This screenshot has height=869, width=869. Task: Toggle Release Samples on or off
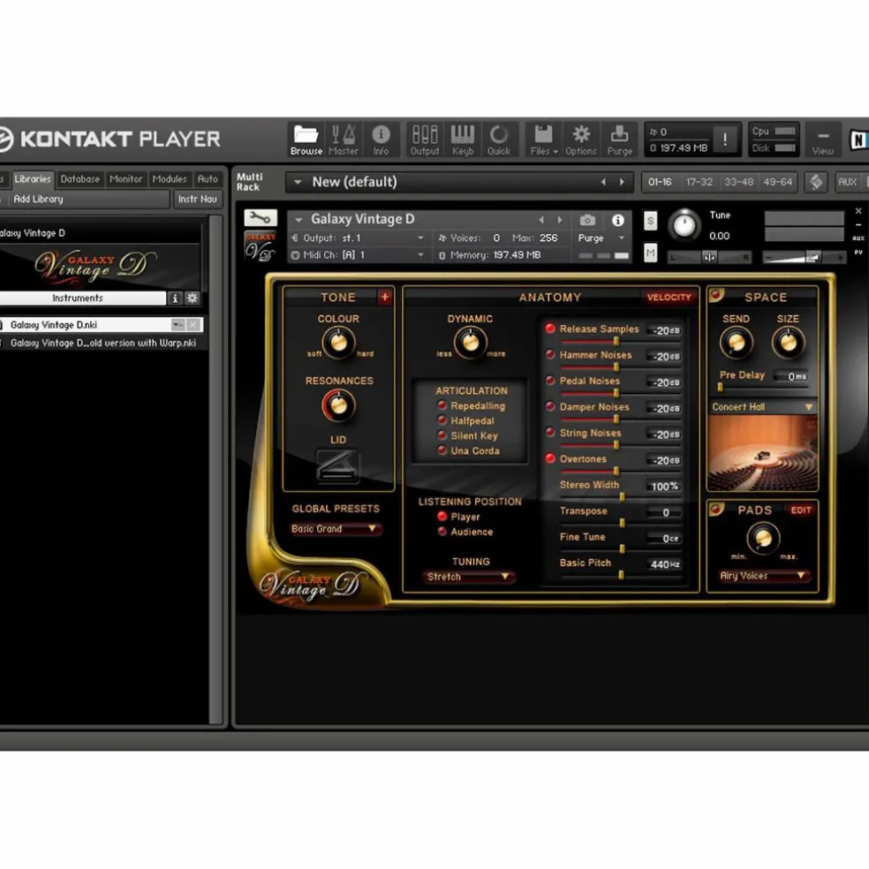pos(550,329)
